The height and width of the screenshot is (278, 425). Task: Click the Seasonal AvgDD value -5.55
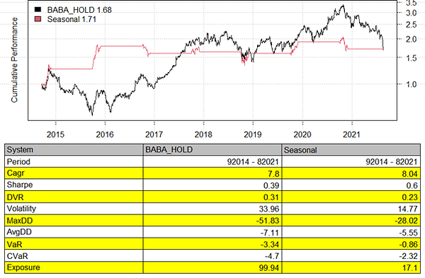(408, 233)
